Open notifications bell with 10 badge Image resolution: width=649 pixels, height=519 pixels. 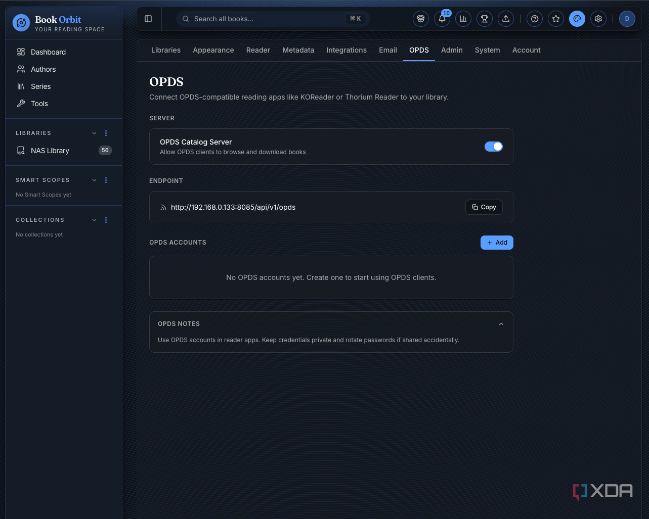point(442,19)
